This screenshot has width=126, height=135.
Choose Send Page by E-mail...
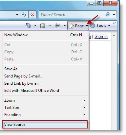coord(45,76)
